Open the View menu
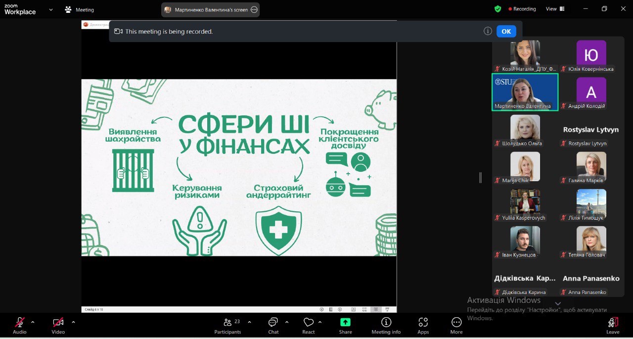633x339 pixels. click(x=555, y=9)
